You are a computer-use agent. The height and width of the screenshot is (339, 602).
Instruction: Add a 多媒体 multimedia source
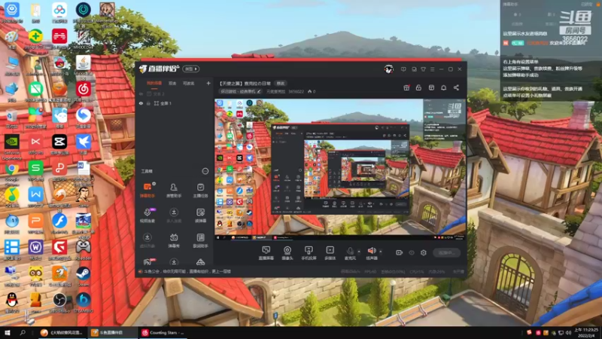330,253
